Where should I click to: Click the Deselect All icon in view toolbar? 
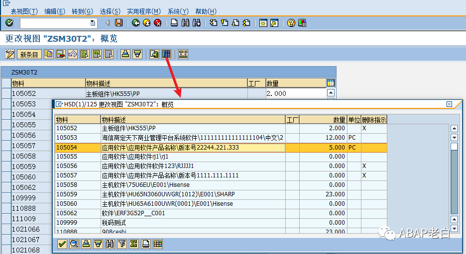click(109, 54)
